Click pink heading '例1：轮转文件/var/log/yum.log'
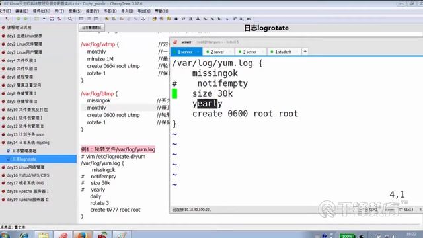Image resolution: width=423 pixels, height=238 pixels. [x=118, y=149]
